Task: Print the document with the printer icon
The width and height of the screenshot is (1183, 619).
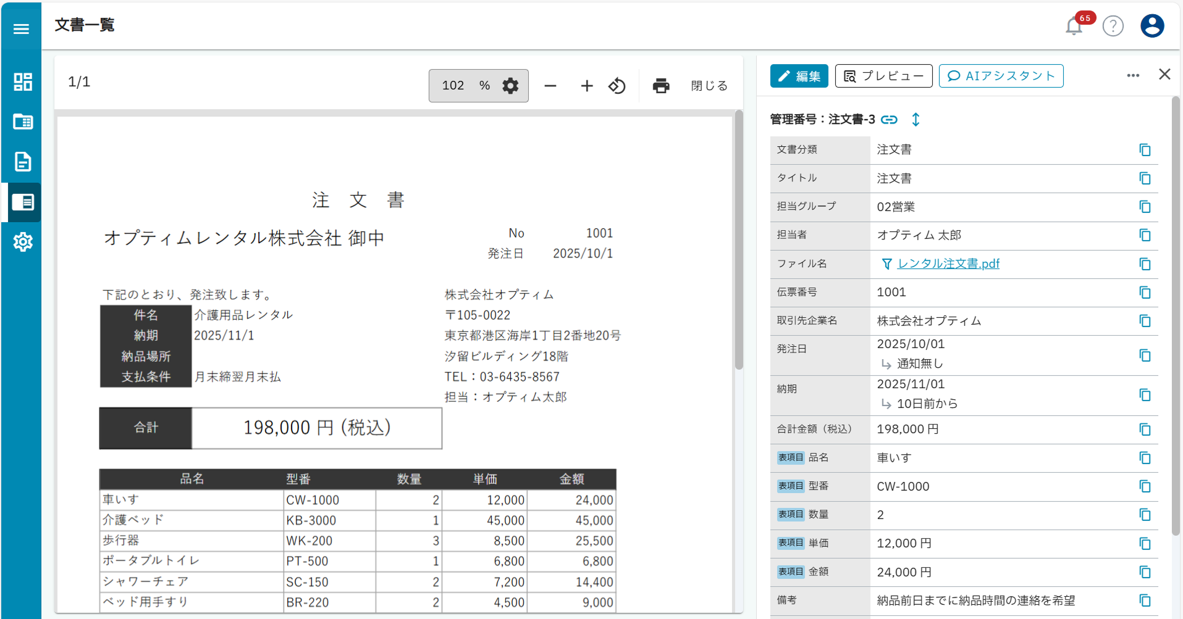Action: pos(660,86)
